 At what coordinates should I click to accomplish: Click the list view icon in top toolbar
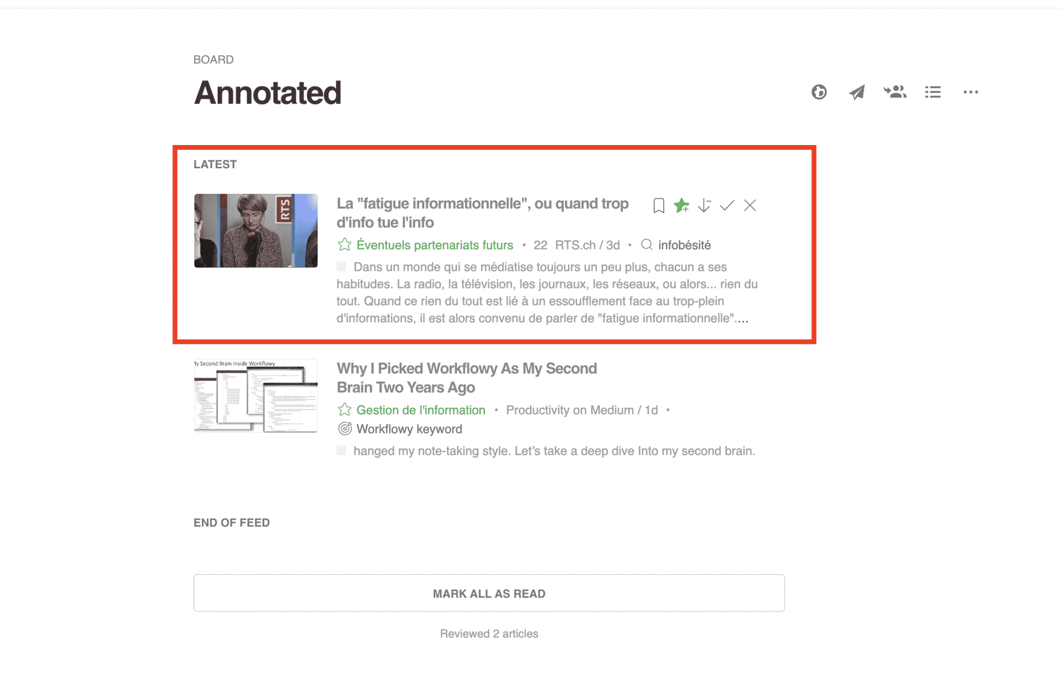pyautogui.click(x=933, y=92)
